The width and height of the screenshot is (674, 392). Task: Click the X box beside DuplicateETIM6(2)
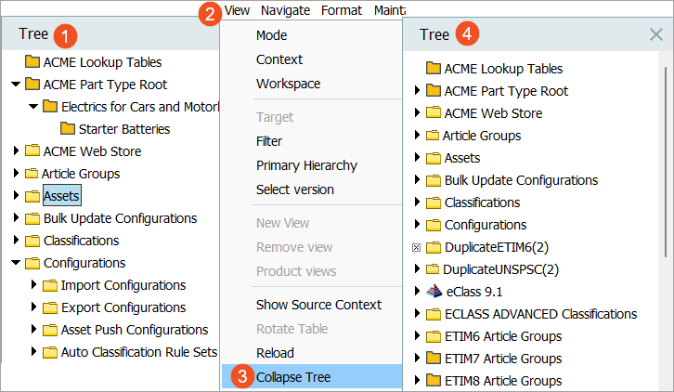tap(416, 247)
